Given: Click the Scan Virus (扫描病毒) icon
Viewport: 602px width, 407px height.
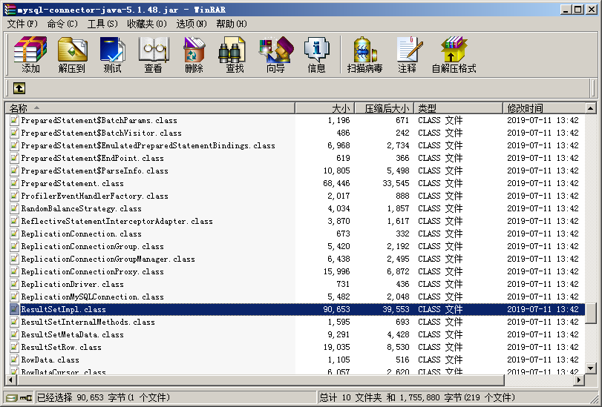Looking at the screenshot, I should [x=364, y=54].
